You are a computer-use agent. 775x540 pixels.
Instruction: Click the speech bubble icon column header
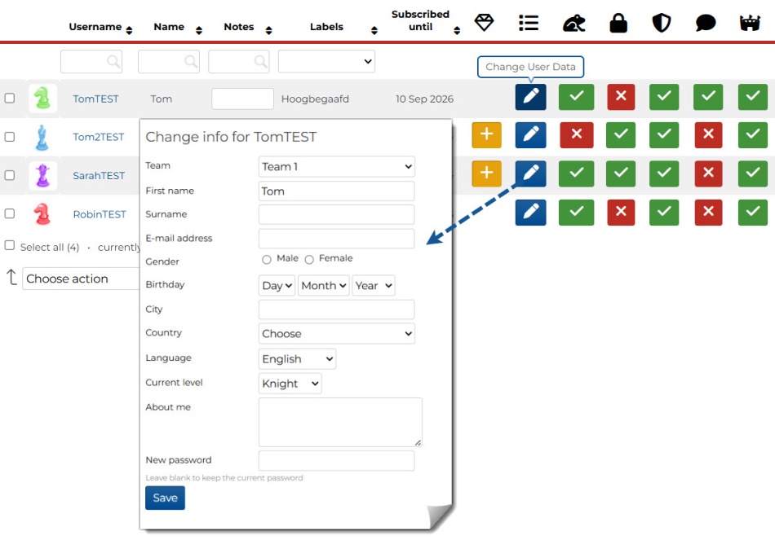pyautogui.click(x=706, y=23)
